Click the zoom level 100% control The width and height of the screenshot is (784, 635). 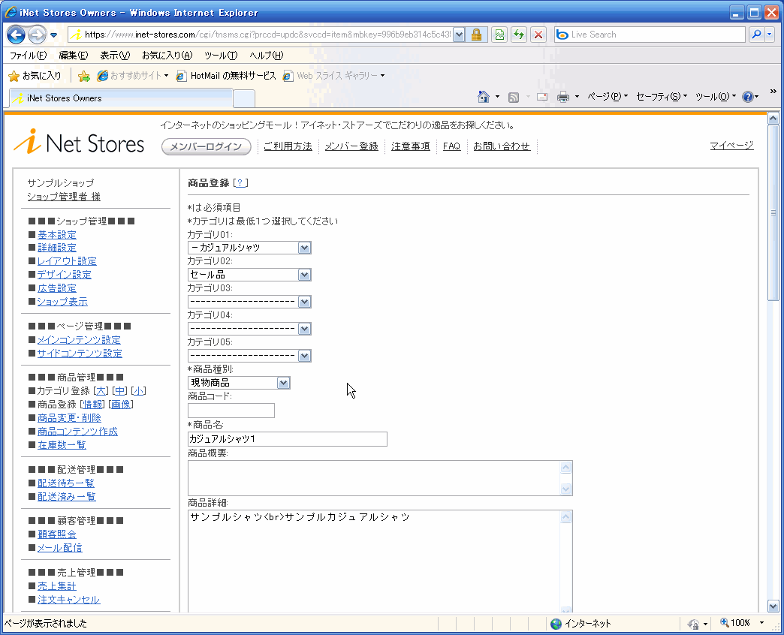[x=736, y=623]
